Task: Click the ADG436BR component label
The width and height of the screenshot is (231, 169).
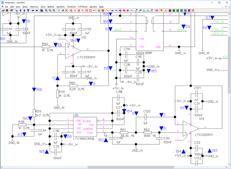Action: pos(144,53)
